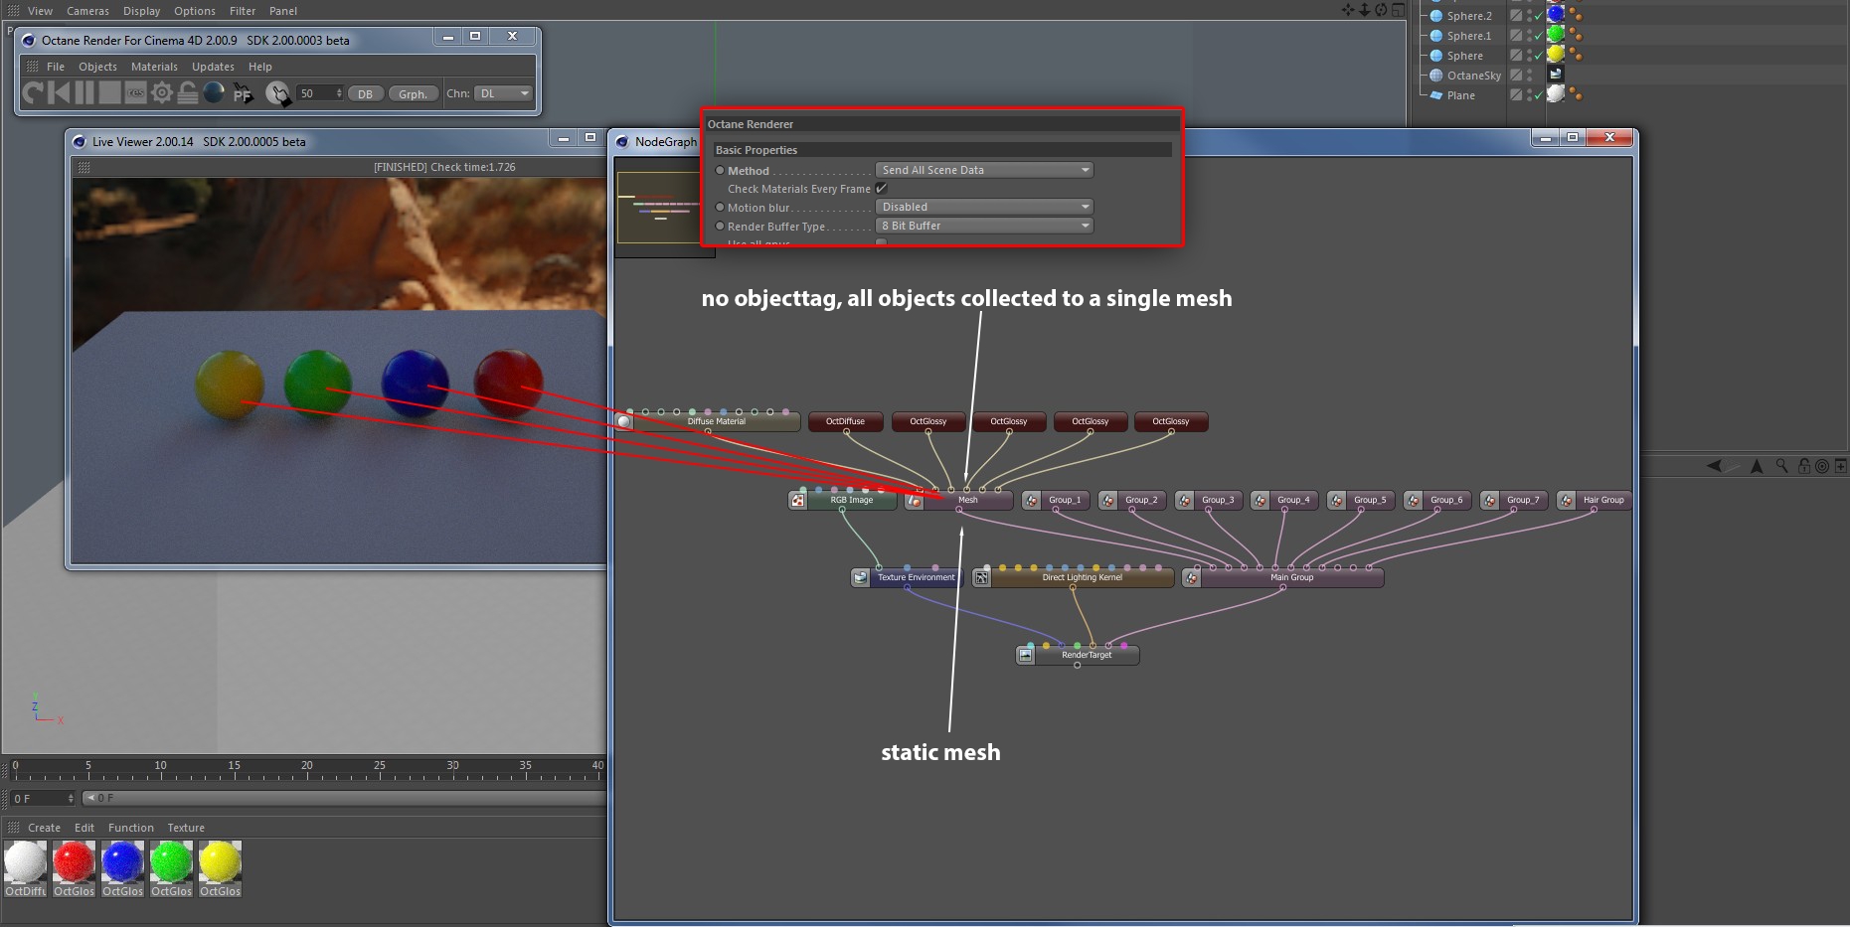
Task: Click the Mesh node icon
Action: [916, 500]
